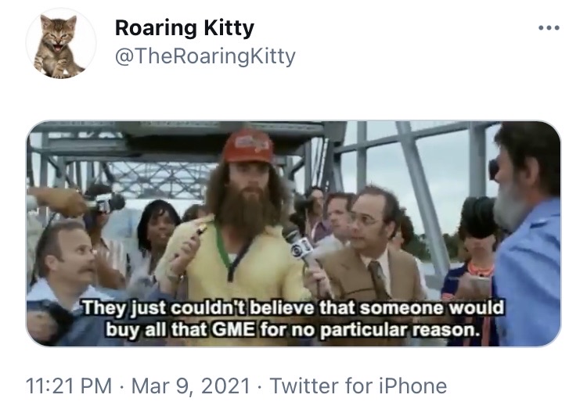Open the Twitter for iPhone source link
The width and height of the screenshot is (587, 409).
358,386
